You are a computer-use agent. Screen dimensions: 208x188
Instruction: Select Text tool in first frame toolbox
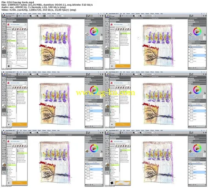point(3,35)
